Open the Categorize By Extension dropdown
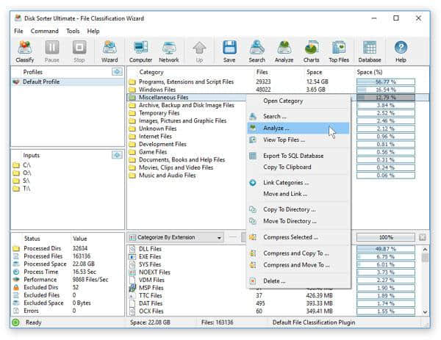The image size is (441, 340). click(176, 238)
